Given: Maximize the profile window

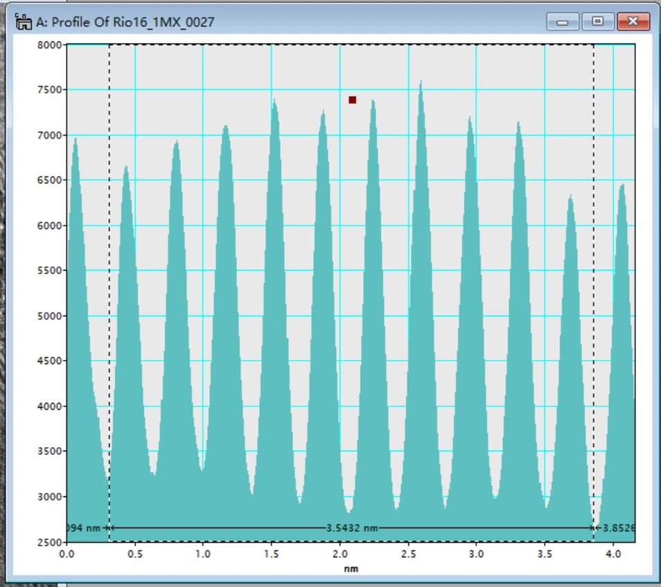Looking at the screenshot, I should click(597, 21).
